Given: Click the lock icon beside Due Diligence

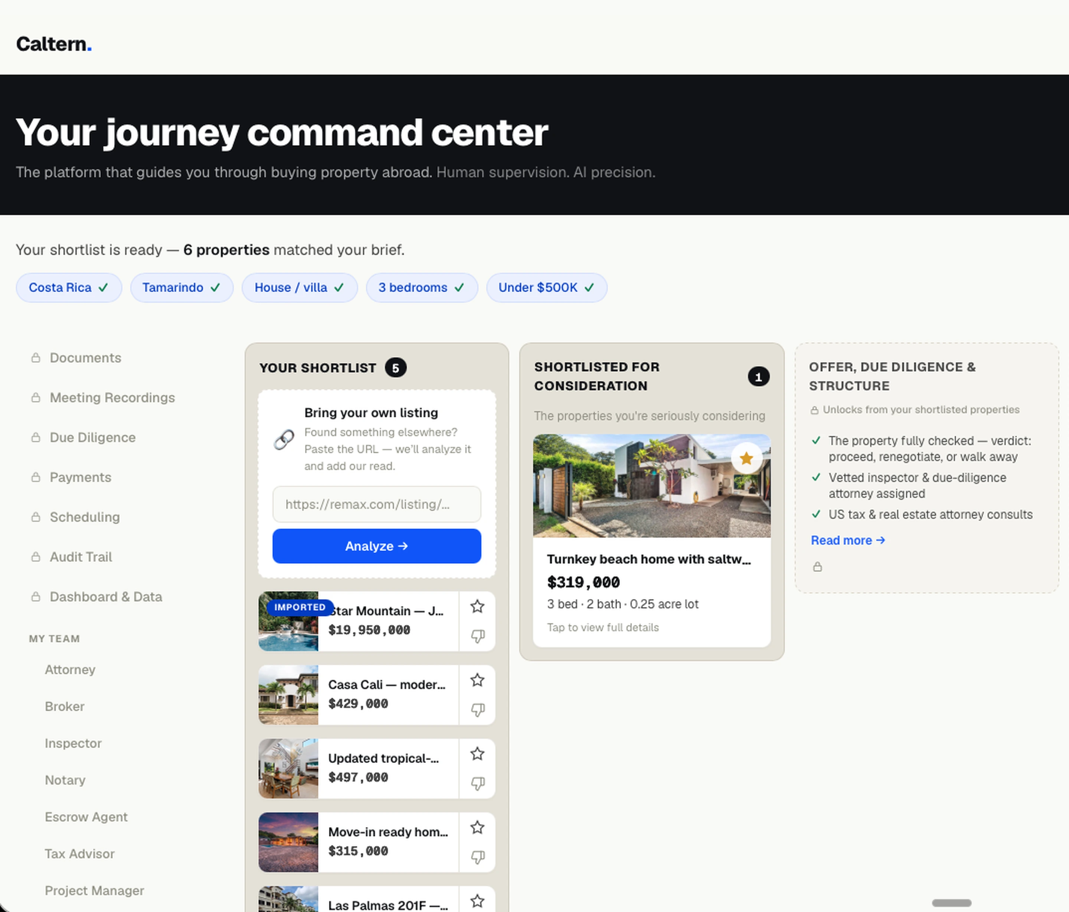Looking at the screenshot, I should (x=36, y=437).
